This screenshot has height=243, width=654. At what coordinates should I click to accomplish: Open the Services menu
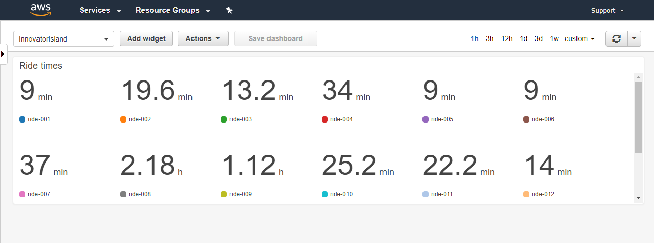pyautogui.click(x=100, y=10)
